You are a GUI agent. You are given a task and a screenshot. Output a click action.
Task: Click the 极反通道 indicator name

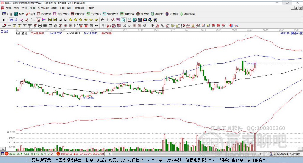(x=22, y=33)
